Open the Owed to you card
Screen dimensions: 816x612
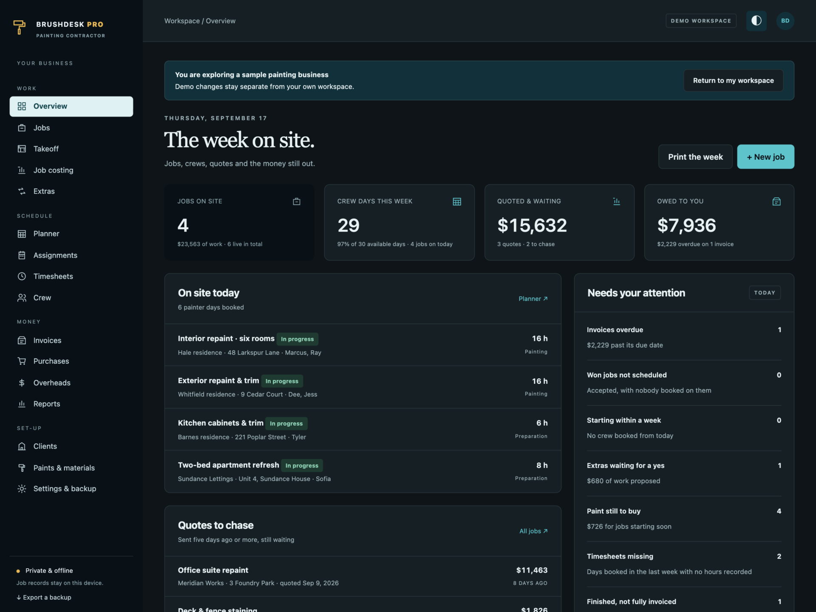(719, 222)
